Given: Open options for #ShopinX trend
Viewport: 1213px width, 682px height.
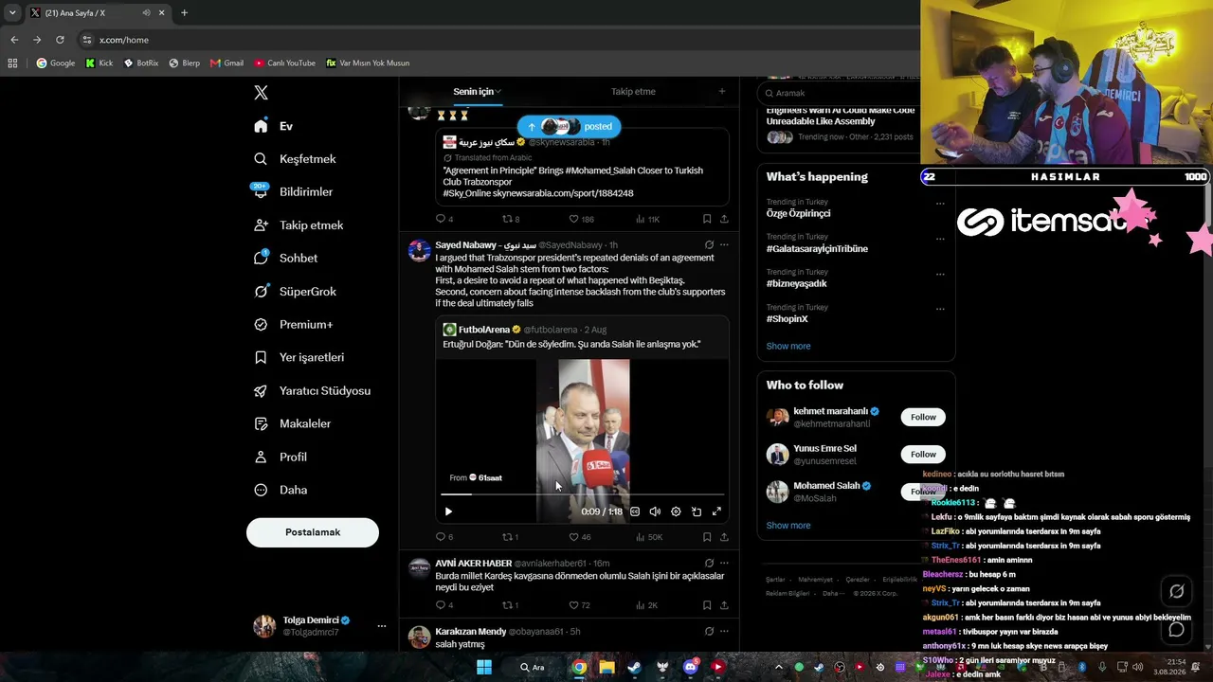Looking at the screenshot, I should tap(940, 309).
